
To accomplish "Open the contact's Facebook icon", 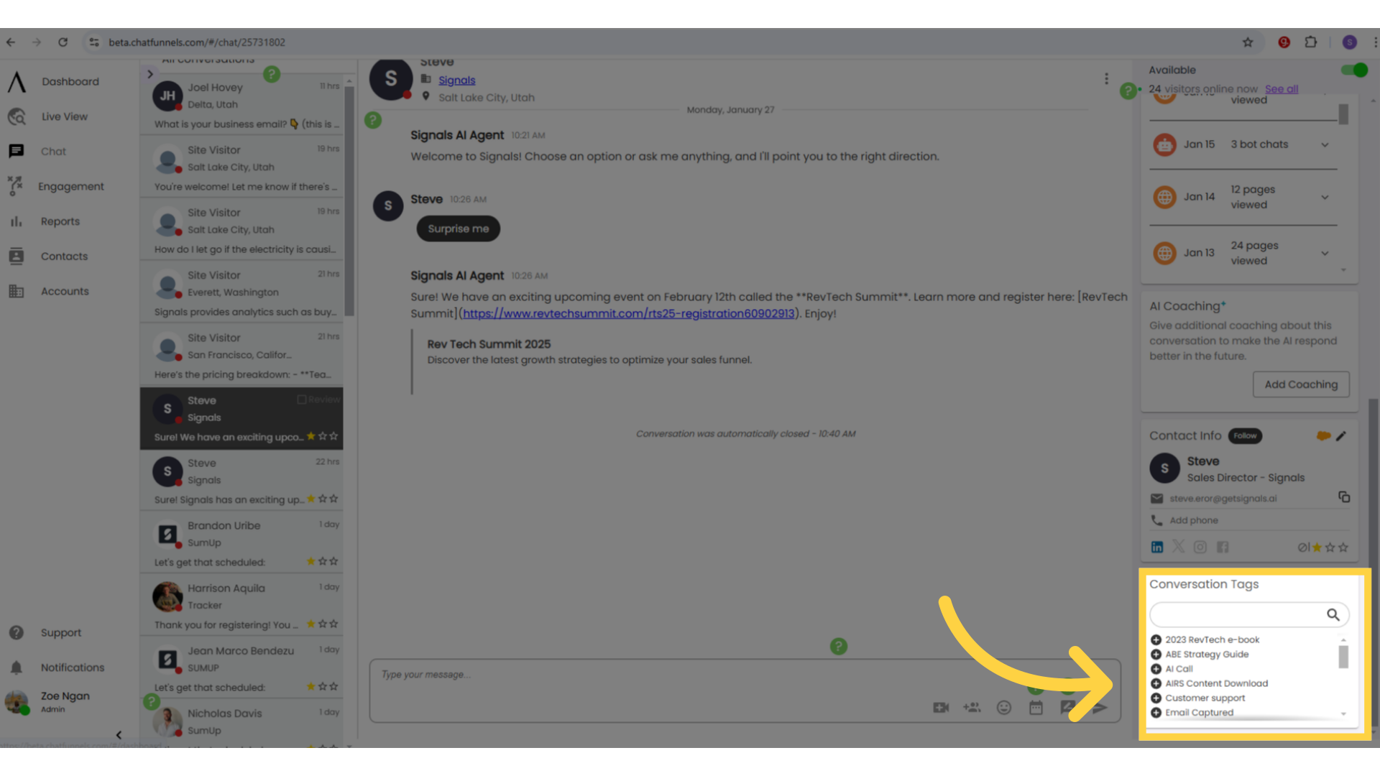I will coord(1223,548).
